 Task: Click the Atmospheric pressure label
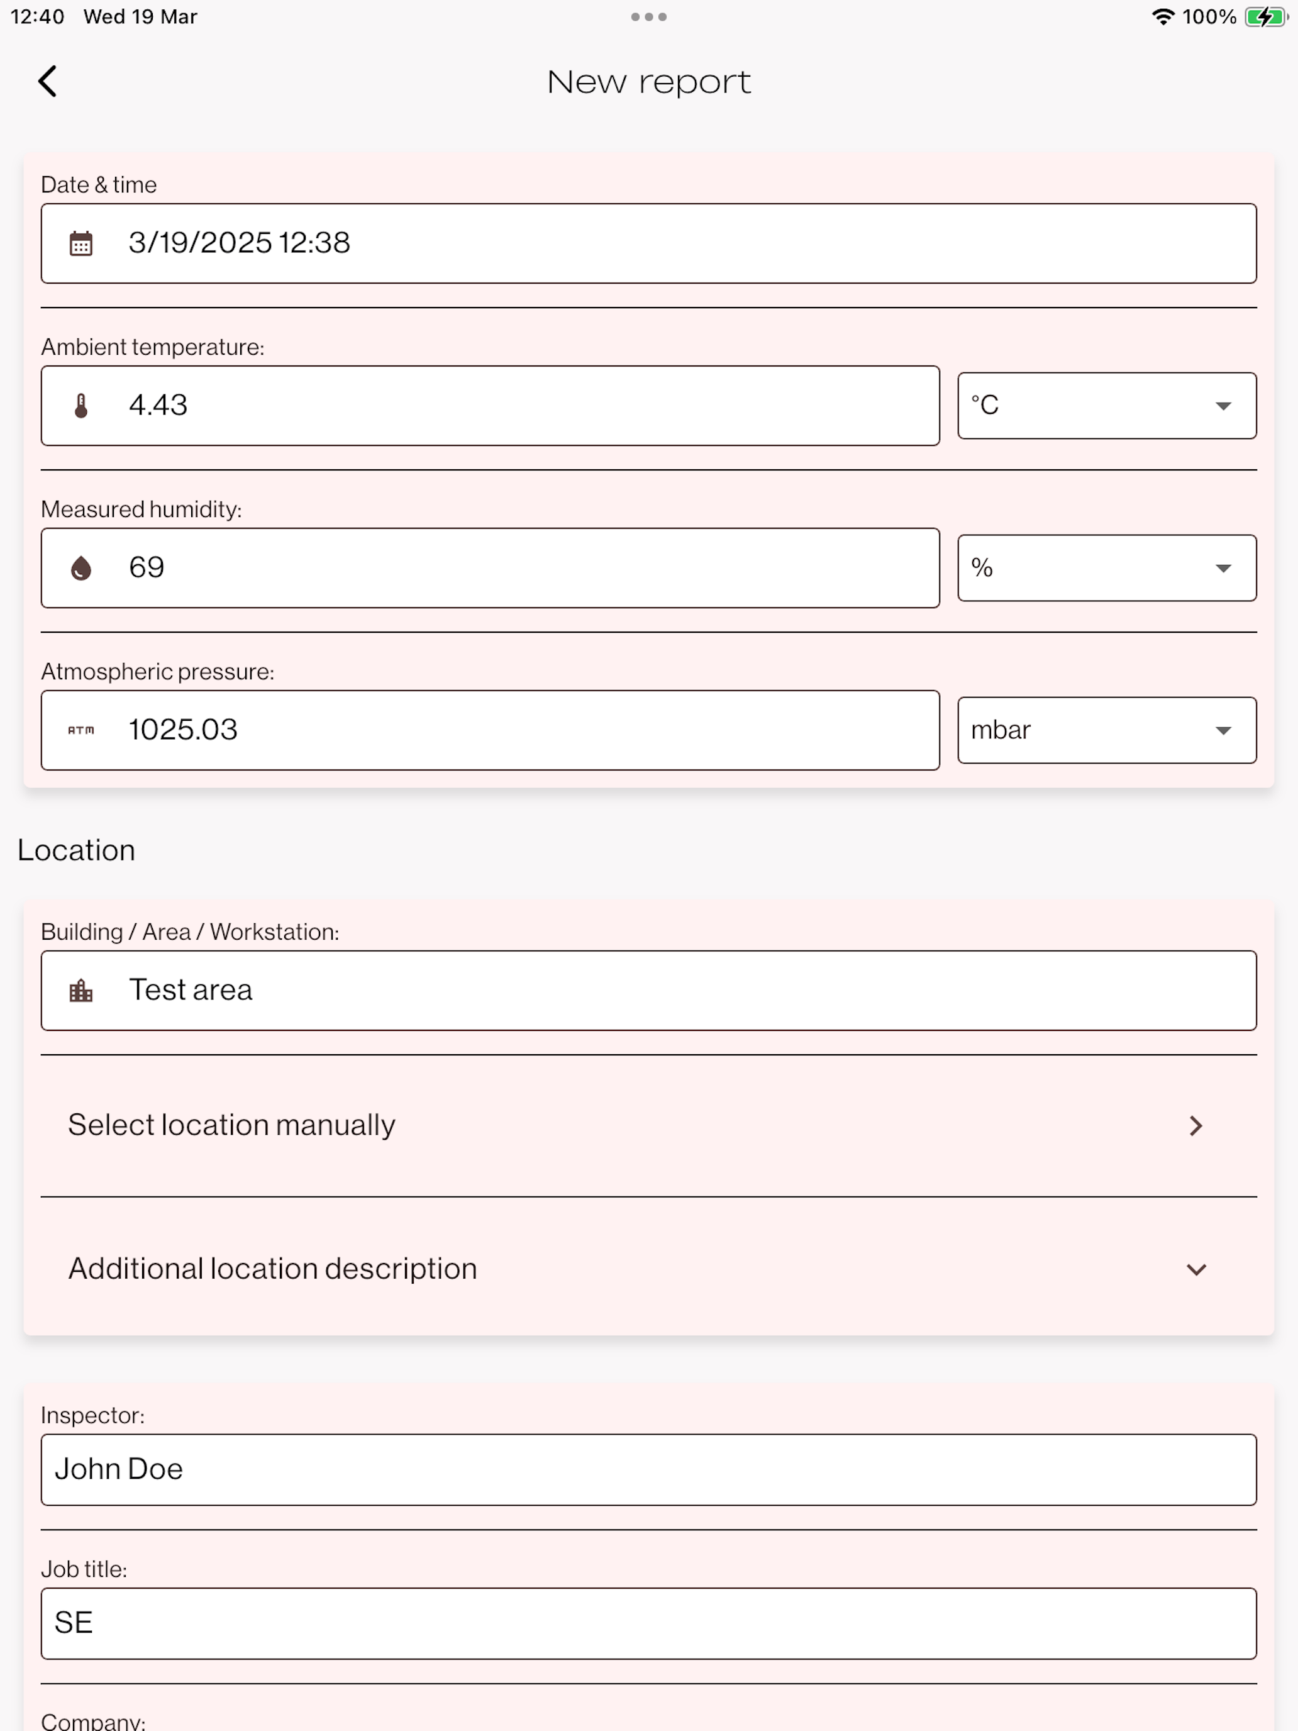pos(157,671)
